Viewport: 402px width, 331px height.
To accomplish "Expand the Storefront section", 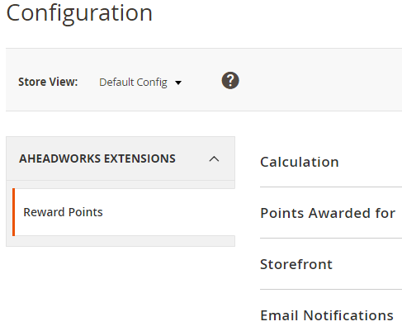I will click(331, 264).
